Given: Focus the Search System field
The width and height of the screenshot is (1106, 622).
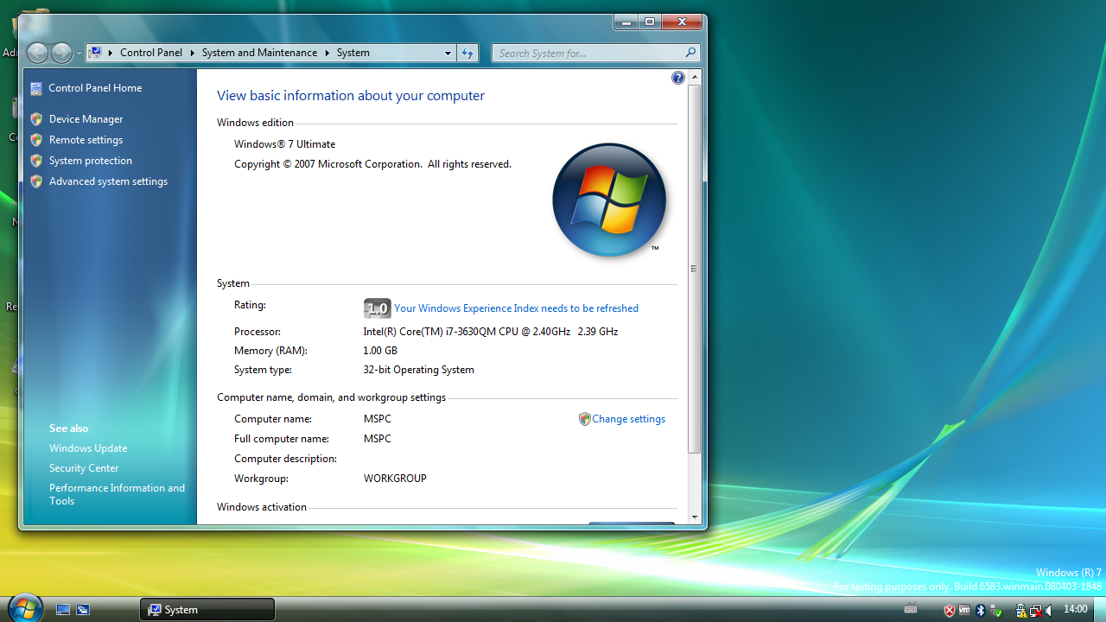Looking at the screenshot, I should pyautogui.click(x=595, y=53).
